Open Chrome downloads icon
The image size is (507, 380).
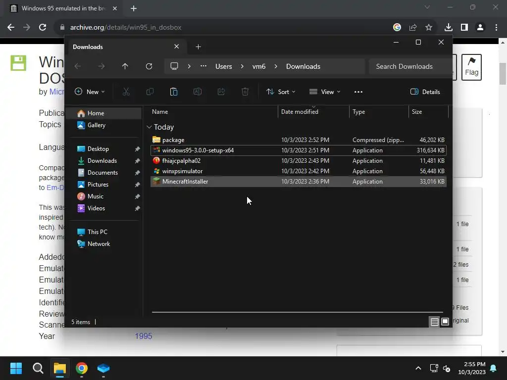click(x=449, y=28)
